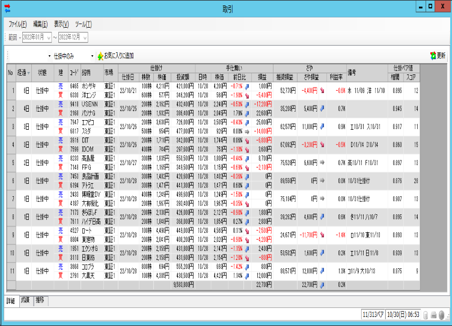Open the blank dropdown left of 仕掛中のみ
The width and height of the screenshot is (452, 326).
(x=49, y=56)
